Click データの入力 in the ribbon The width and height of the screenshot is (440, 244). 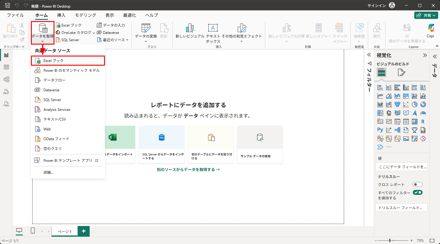tap(111, 25)
